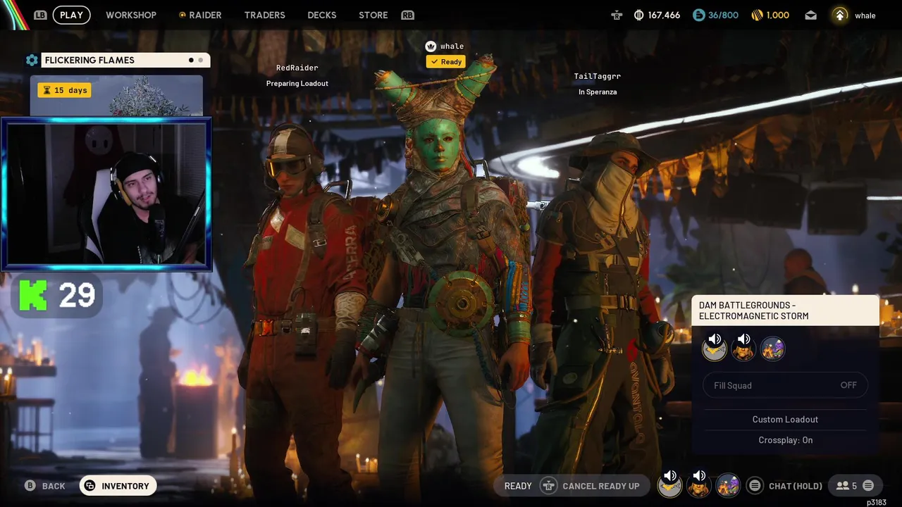Click whale's name above the character
902x507 pixels.
452,46
